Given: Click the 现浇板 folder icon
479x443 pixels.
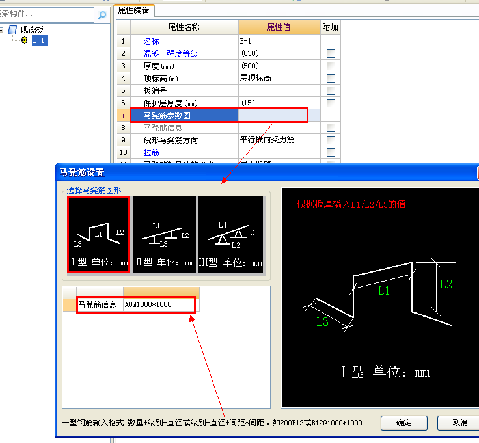Looking at the screenshot, I should (12, 30).
